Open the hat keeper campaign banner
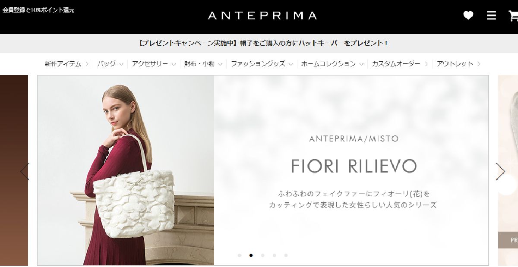 [263, 43]
